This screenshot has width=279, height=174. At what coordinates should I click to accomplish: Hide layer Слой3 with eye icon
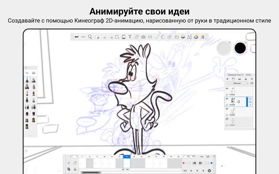[227, 109]
